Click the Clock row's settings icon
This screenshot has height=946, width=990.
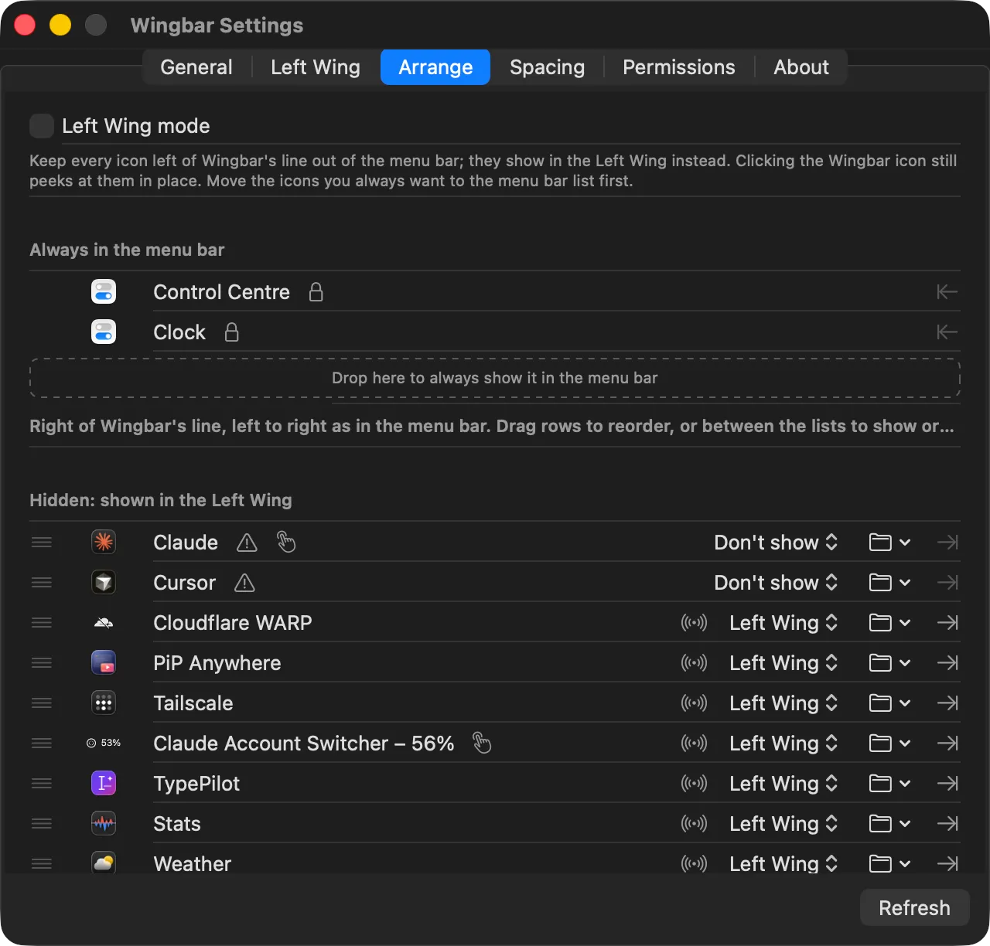104,332
